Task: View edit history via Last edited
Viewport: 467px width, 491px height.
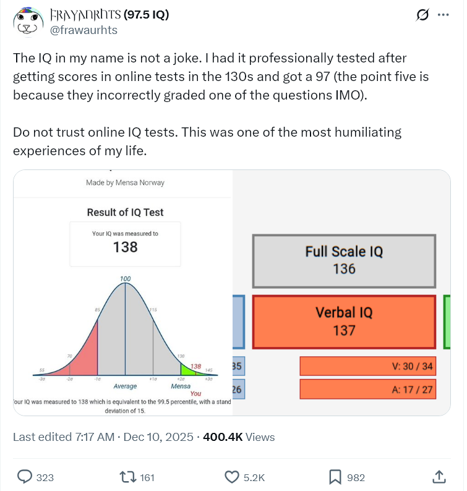Action: point(64,437)
